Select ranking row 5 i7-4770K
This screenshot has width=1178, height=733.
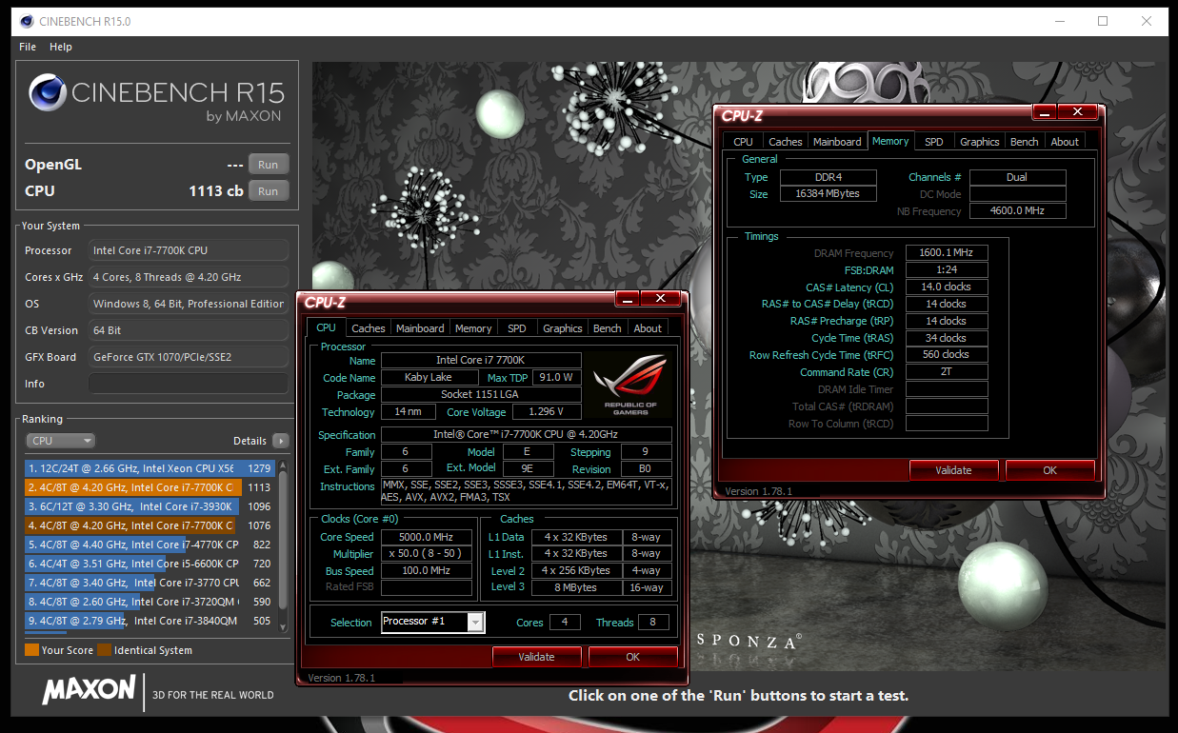point(150,545)
